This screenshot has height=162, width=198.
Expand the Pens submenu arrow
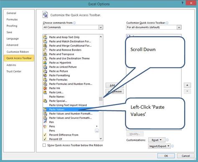pos(97,126)
